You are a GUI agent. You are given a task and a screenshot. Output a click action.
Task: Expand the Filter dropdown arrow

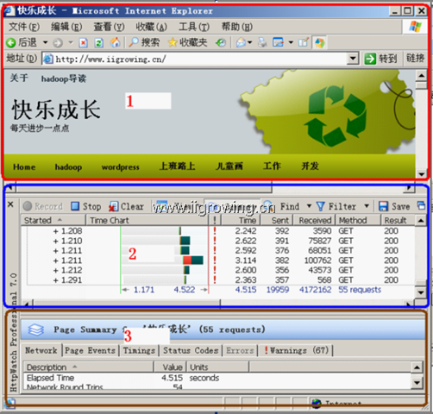(367, 206)
